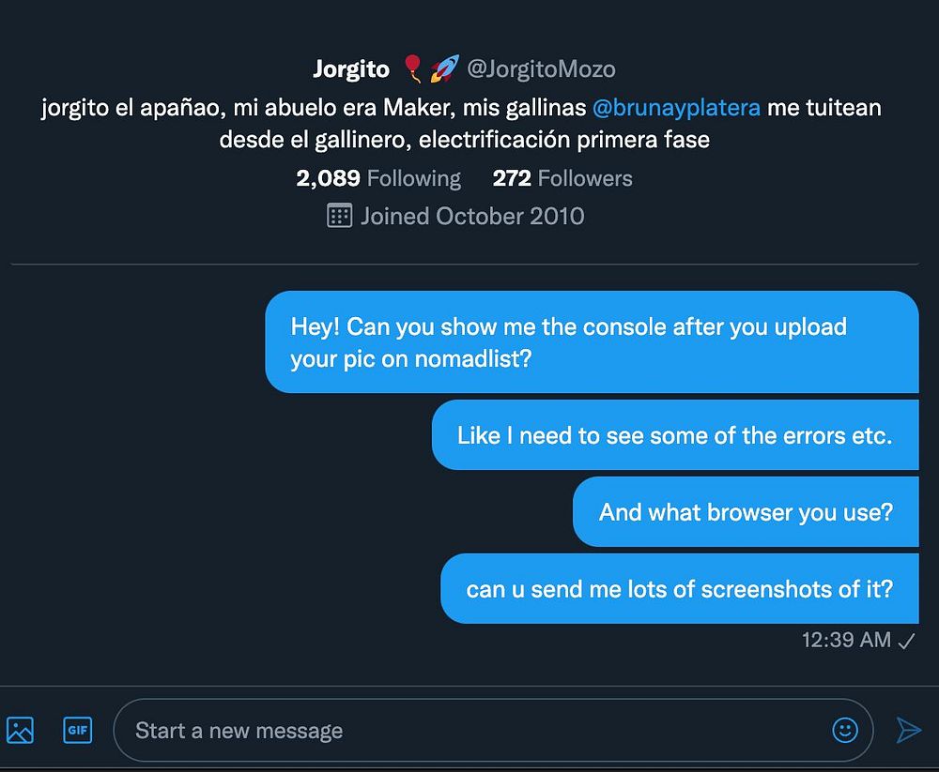
Task: Open the @brunayplatera mention link
Action: click(676, 107)
